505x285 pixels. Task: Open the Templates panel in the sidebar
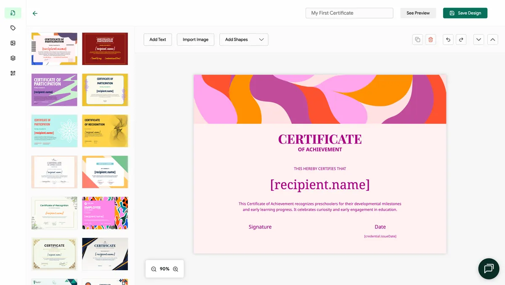[x=13, y=13]
